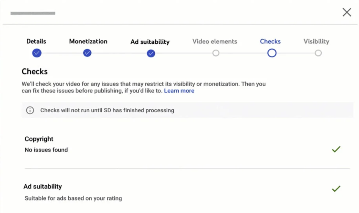Click the gray video title placeholder

[x=33, y=13]
